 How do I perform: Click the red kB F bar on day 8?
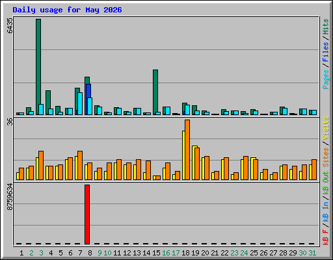tap(87, 214)
